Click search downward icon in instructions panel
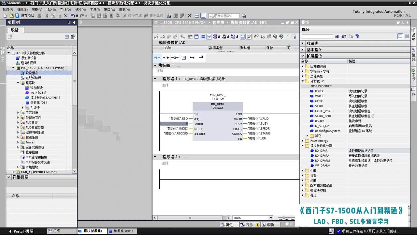Image resolution: width=417 pixels, height=235 pixels. pos(338,36)
